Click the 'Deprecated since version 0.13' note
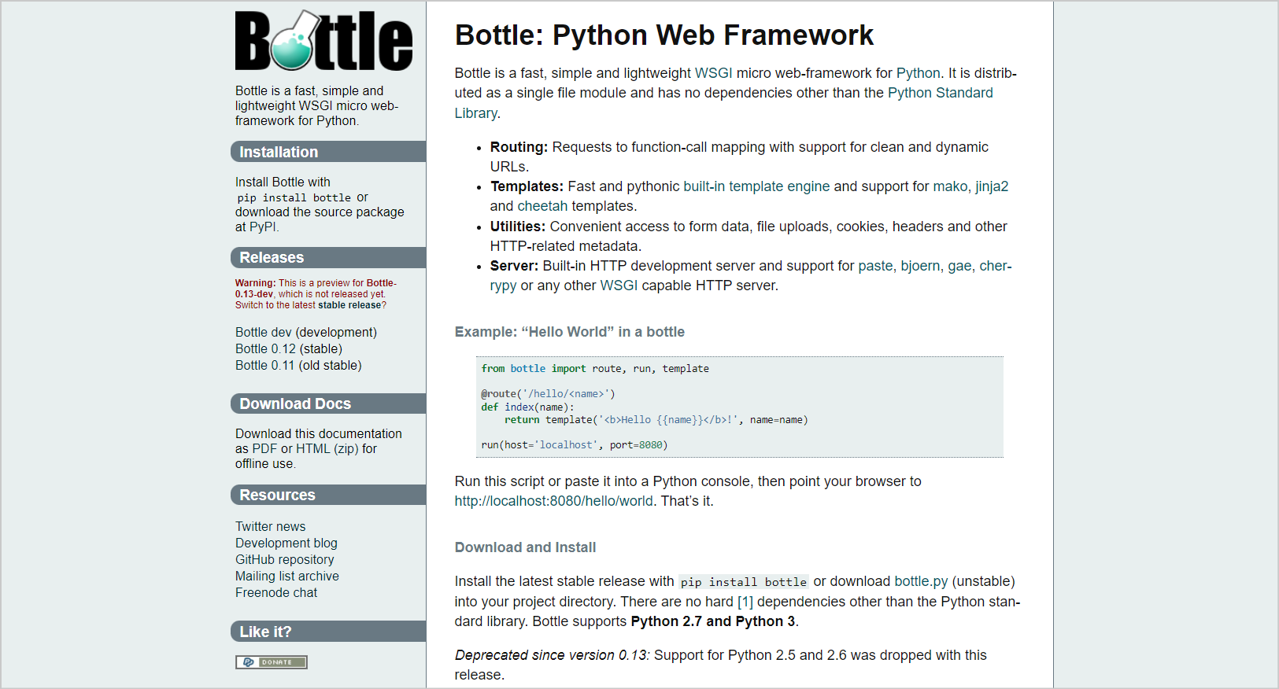Viewport: 1279px width, 689px height. point(553,655)
